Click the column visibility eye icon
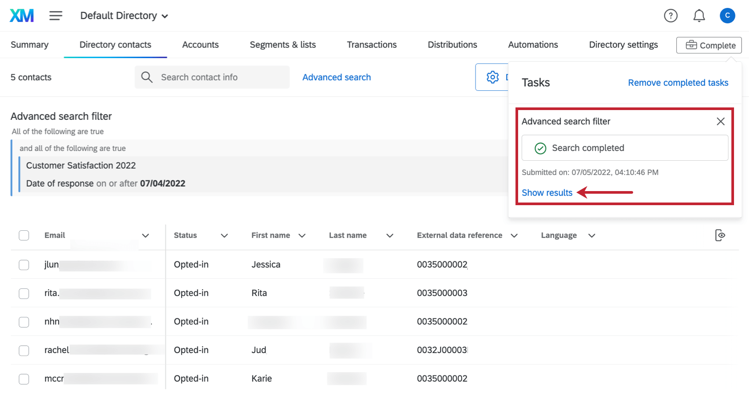749x398 pixels. (720, 235)
